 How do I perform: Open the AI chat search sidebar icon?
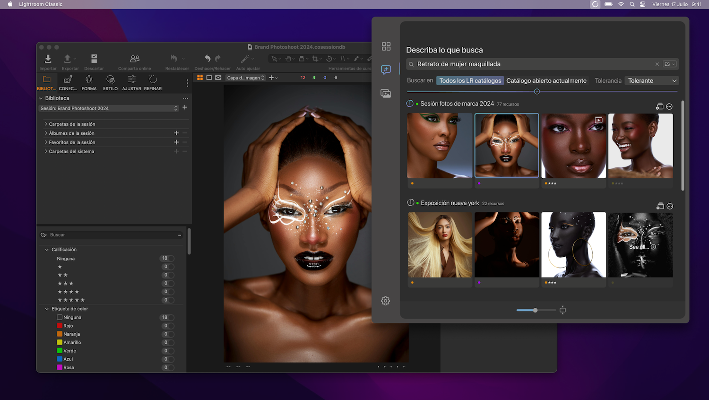(x=386, y=70)
